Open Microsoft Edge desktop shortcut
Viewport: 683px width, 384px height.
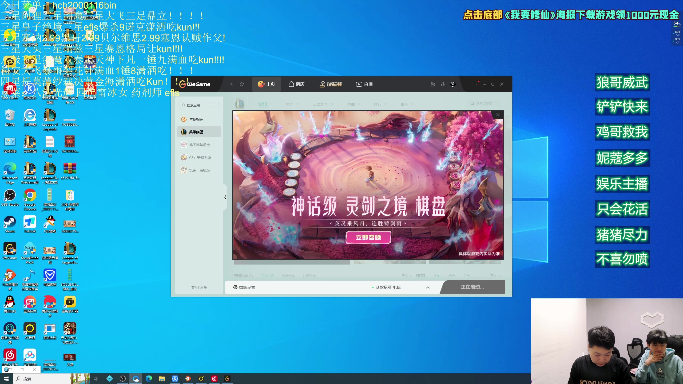point(10,173)
